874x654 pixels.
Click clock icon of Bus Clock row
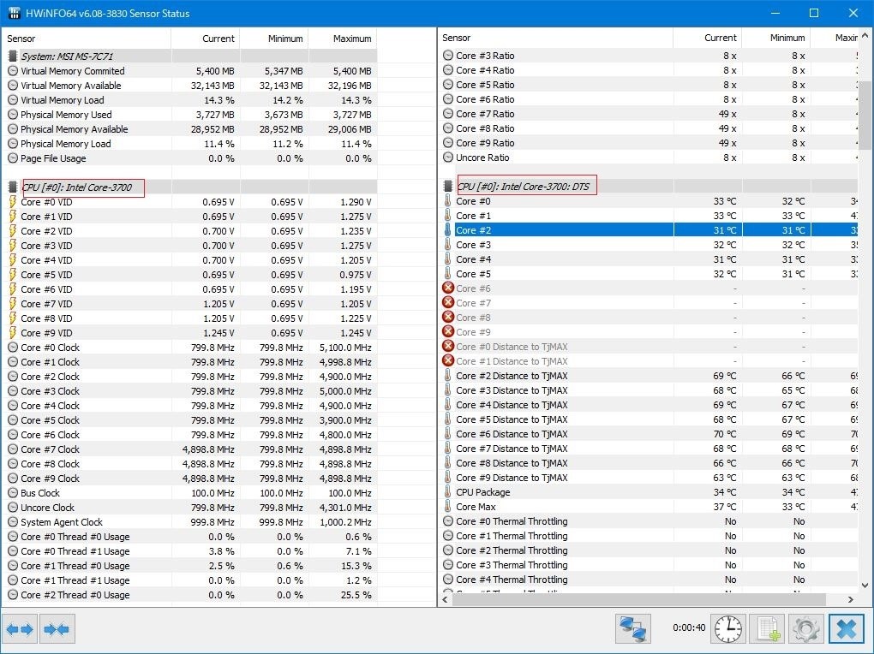coord(13,493)
